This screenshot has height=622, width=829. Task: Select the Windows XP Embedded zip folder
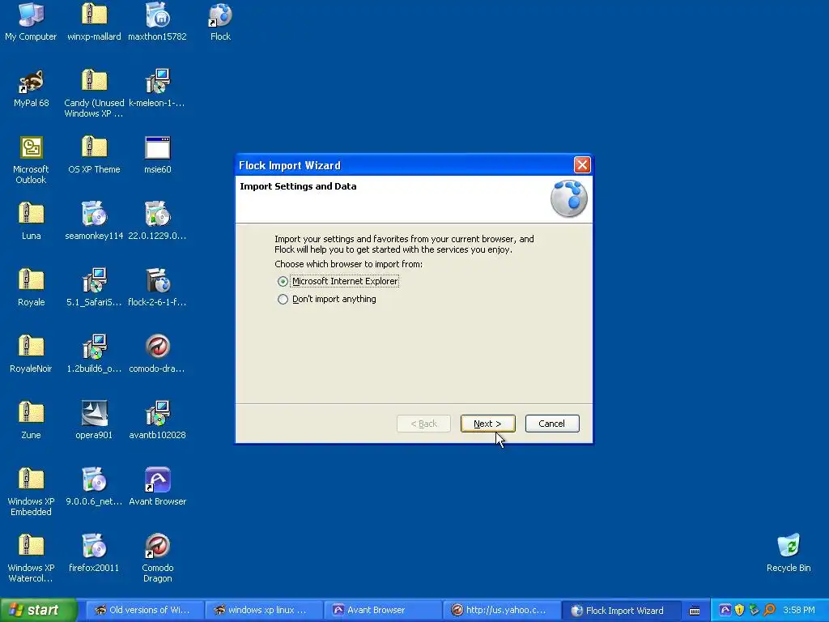31,492
